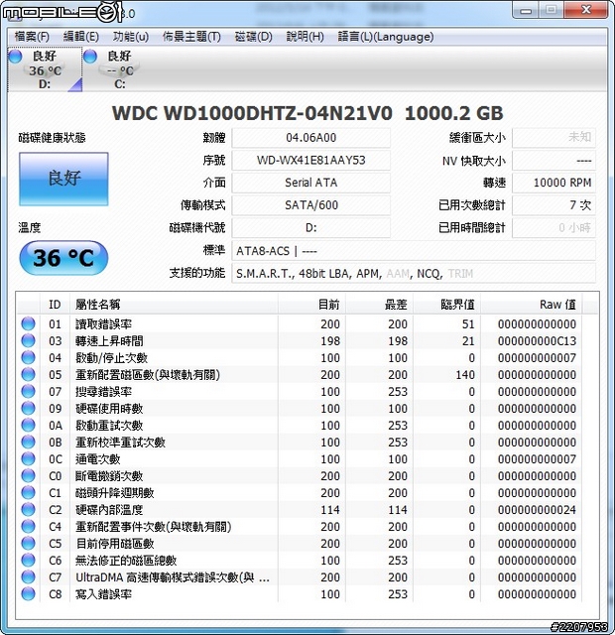The height and width of the screenshot is (635, 615).
Task: Click the 屬性名稱 column header
Action: pyautogui.click(x=174, y=305)
